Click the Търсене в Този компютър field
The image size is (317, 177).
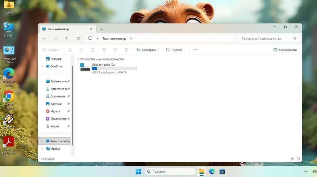(268, 38)
